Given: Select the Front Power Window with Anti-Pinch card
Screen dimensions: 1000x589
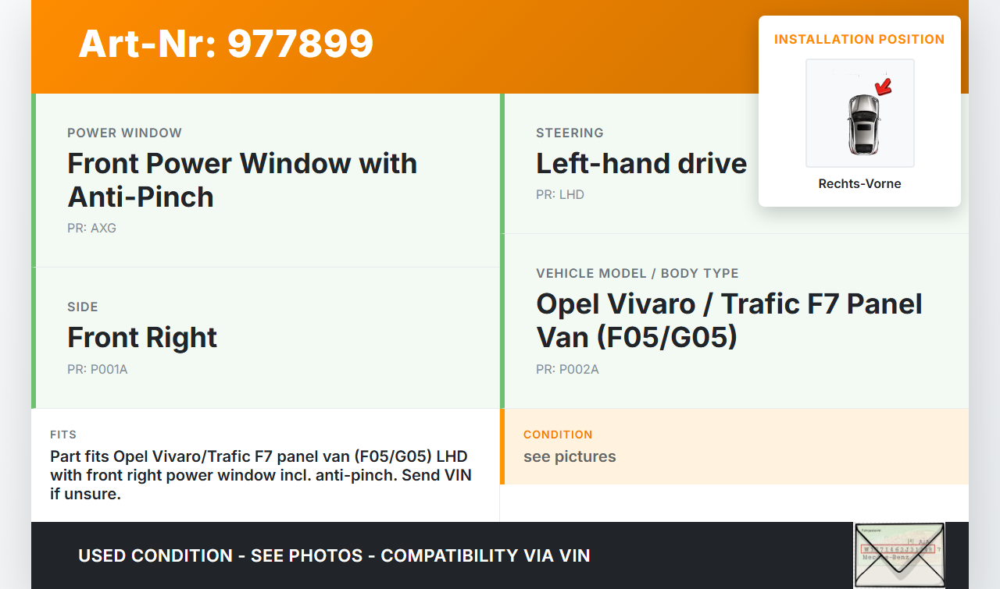Looking at the screenshot, I should [x=266, y=180].
